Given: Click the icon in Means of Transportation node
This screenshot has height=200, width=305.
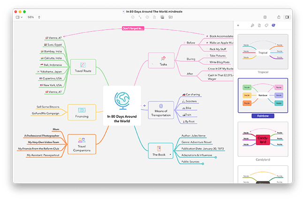Looking at the screenshot, I should pos(161,106).
